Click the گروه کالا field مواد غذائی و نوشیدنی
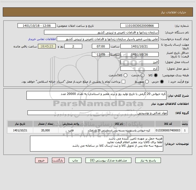The width and height of the screenshot is (196, 190). click(97, 113)
